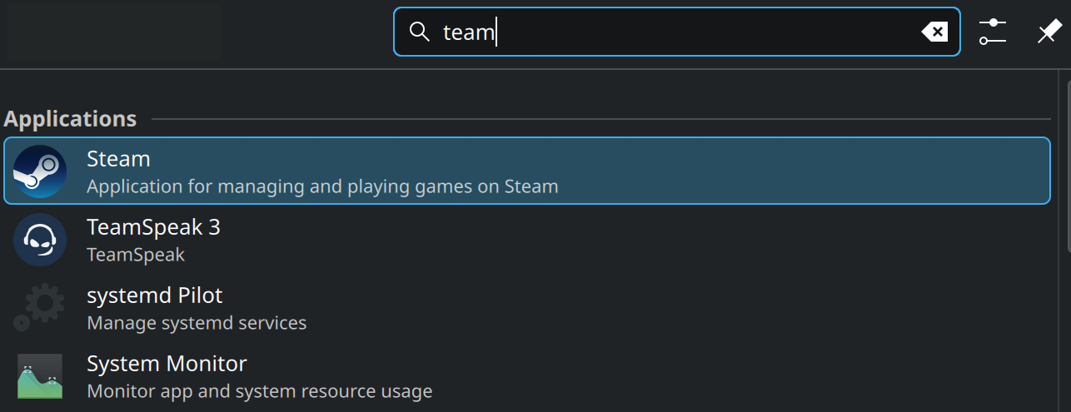The image size is (1071, 412).
Task: Toggle the pin icon to keep launcher open
Action: point(1049,32)
